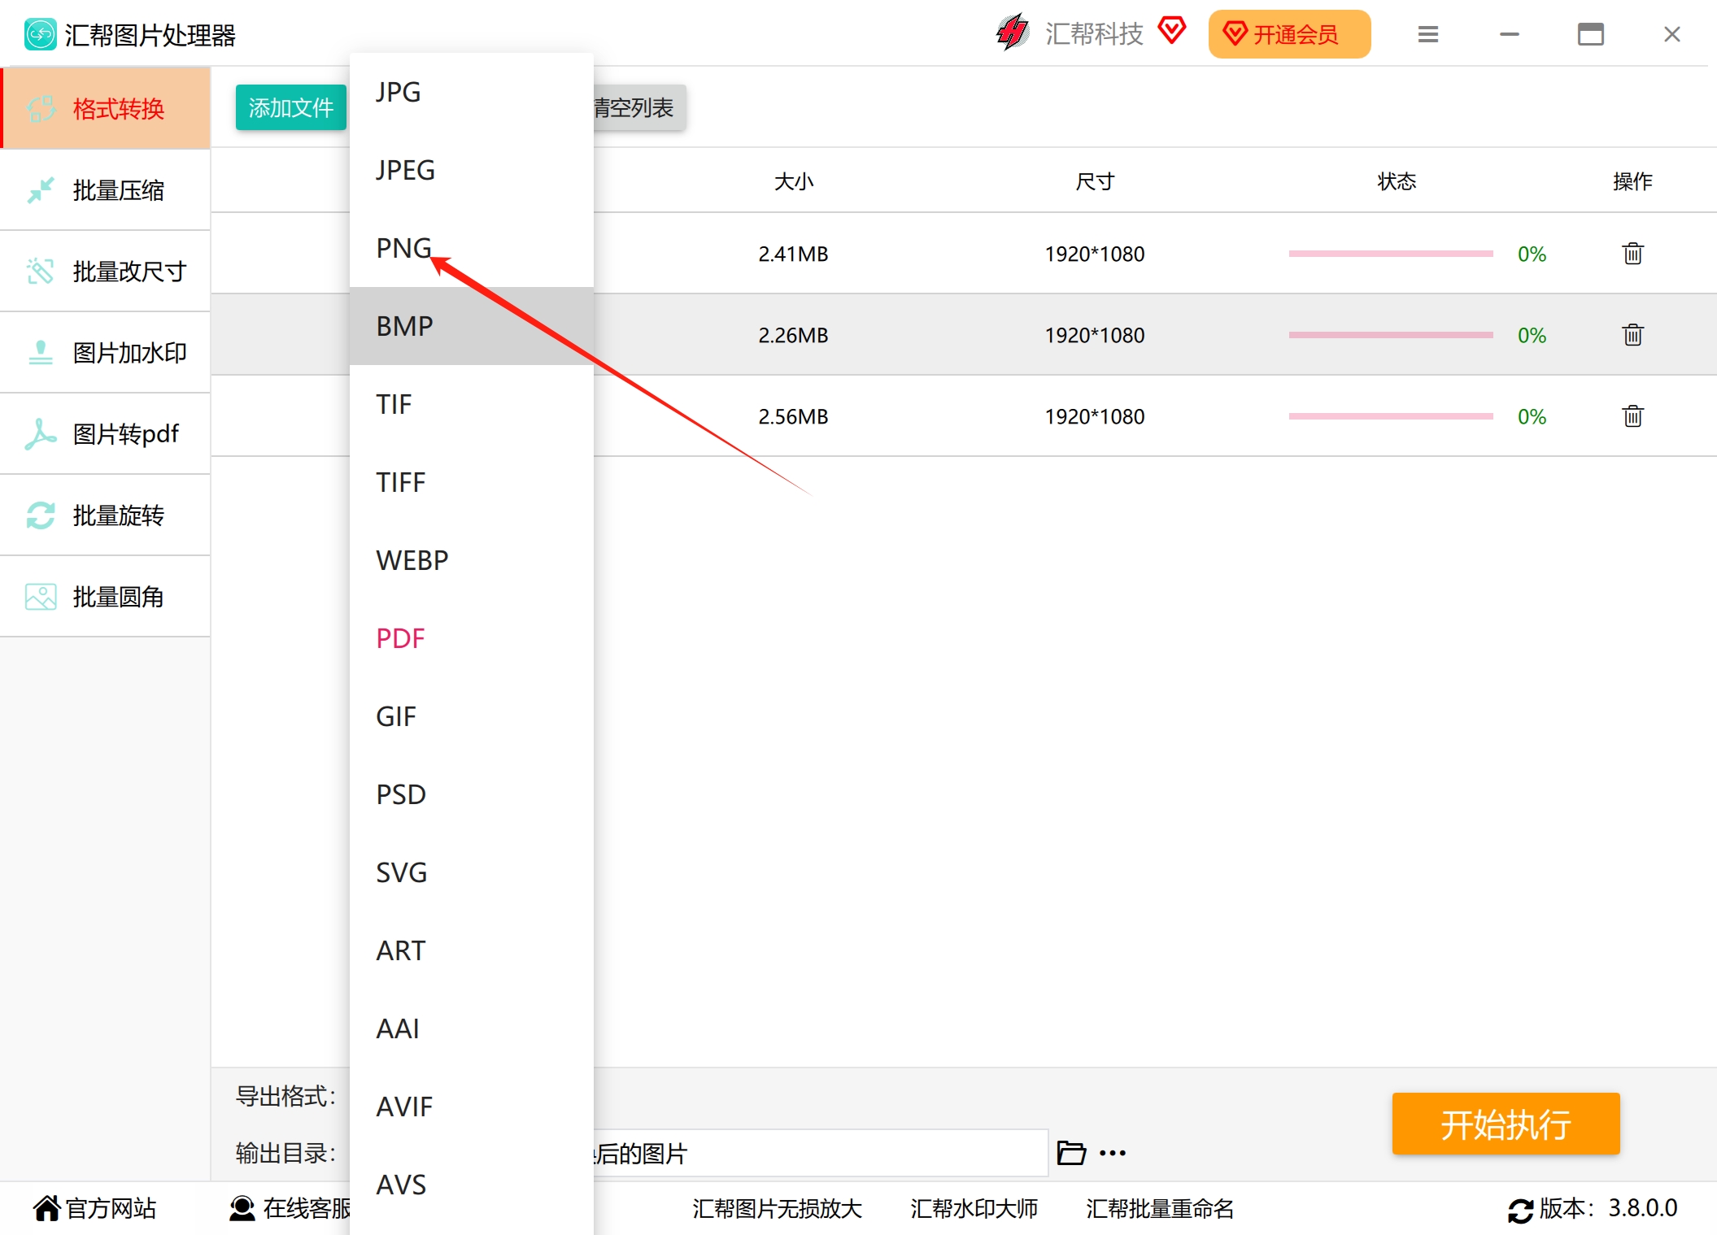This screenshot has height=1235, width=1717.
Task: Click the output directory path field
Action: pos(821,1153)
